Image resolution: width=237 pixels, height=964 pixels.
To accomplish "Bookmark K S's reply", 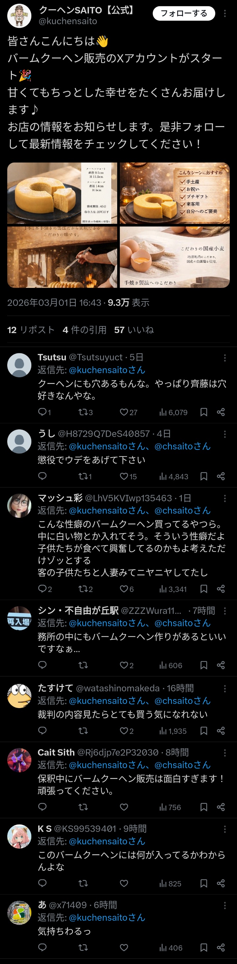I will pos(204,883).
